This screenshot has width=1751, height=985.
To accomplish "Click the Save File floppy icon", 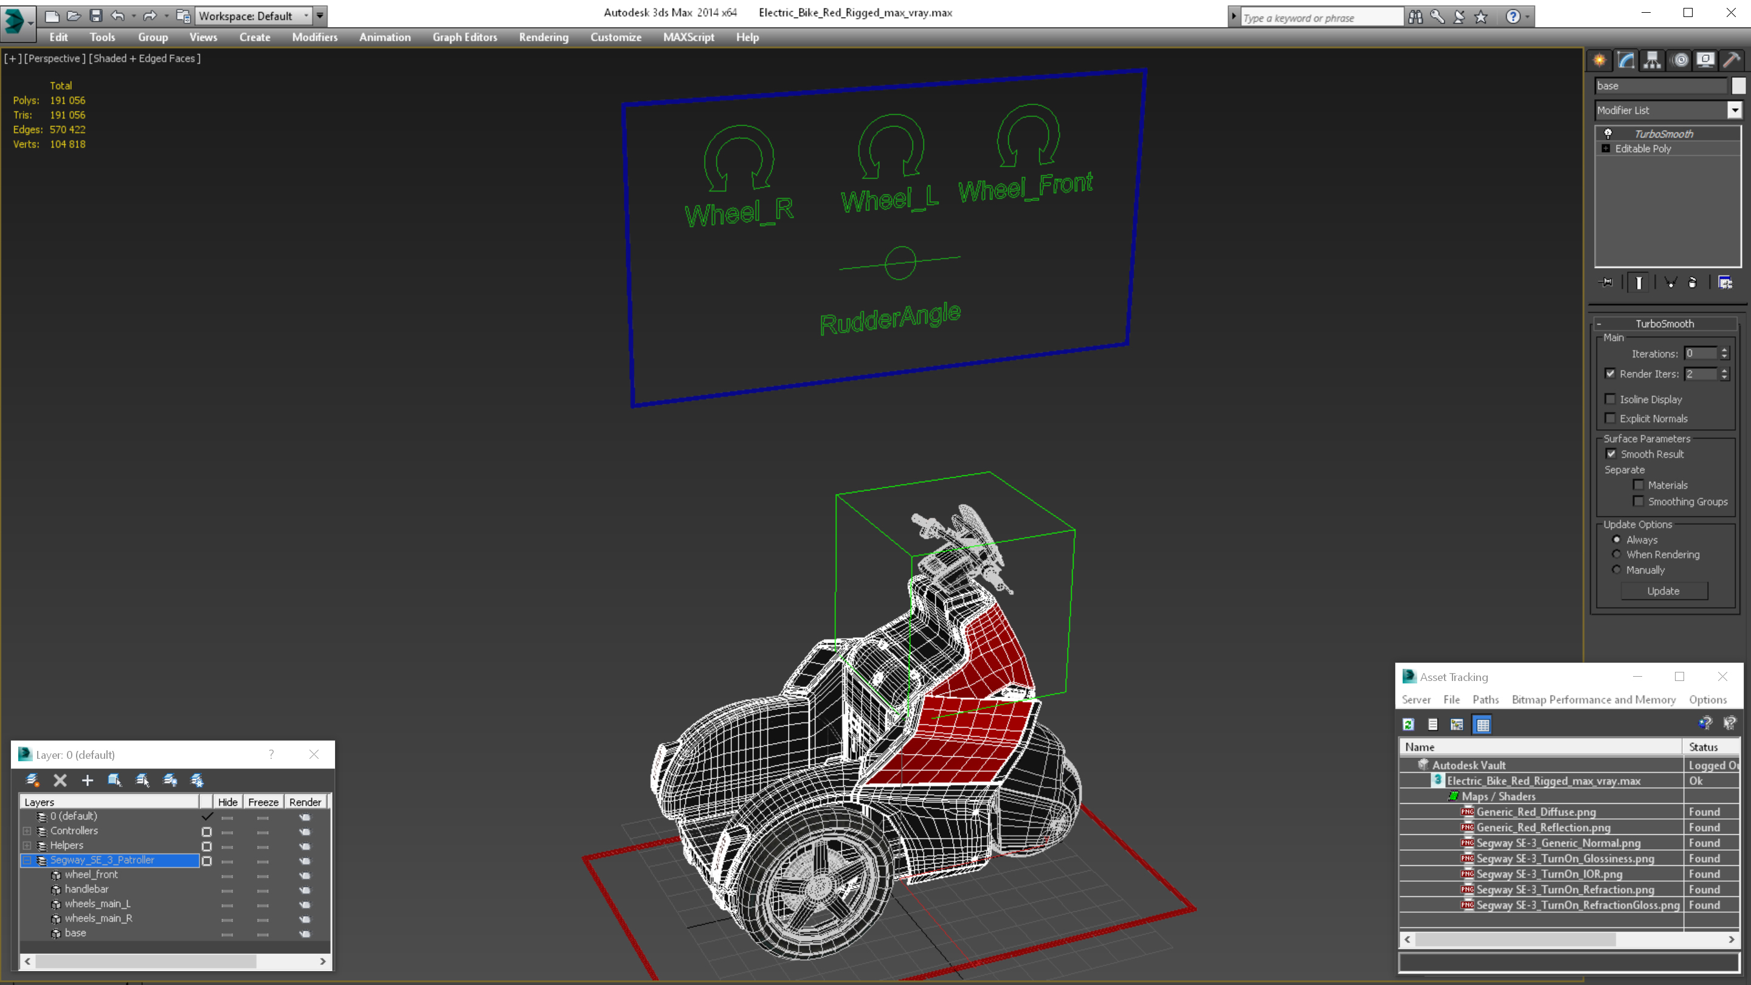I will (96, 16).
